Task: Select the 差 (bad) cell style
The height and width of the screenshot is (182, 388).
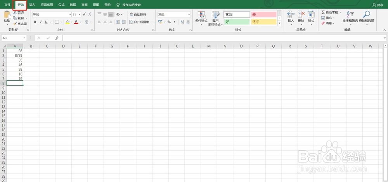Action: (263, 15)
